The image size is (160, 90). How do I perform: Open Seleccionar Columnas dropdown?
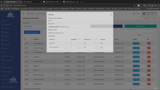[32, 32]
